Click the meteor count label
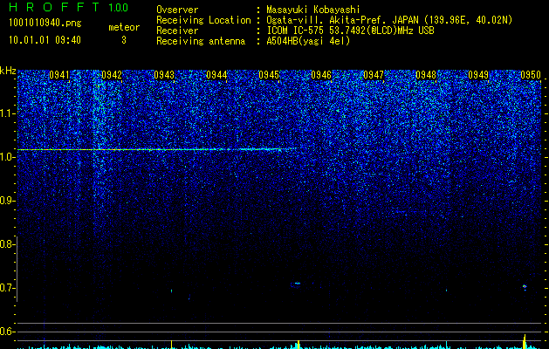Image resolution: width=549 pixels, height=349 pixels. [x=124, y=27]
